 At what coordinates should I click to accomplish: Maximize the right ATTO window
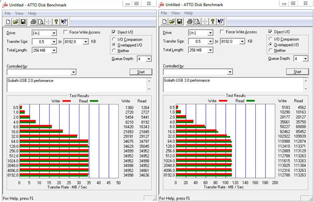point(293,3)
